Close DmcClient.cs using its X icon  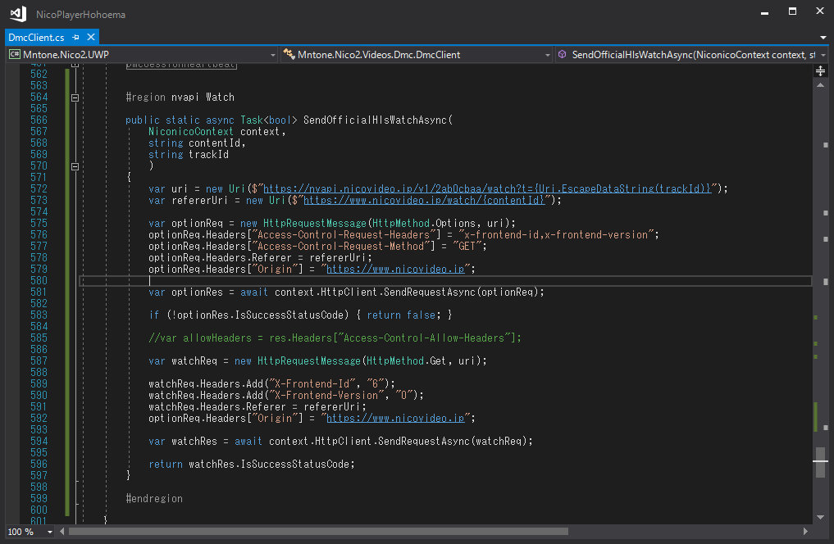(90, 37)
